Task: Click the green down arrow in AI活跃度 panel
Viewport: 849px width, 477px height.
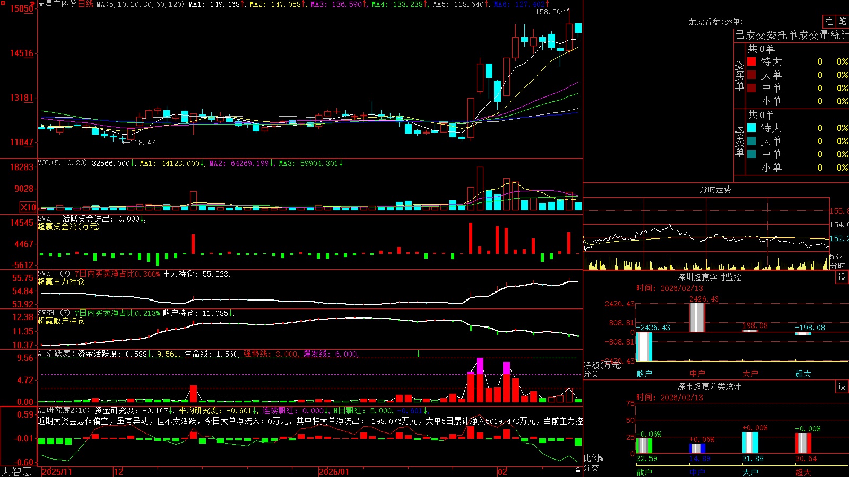Action: point(418,354)
